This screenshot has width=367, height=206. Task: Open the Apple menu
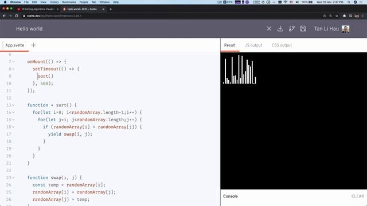click(5, 2)
